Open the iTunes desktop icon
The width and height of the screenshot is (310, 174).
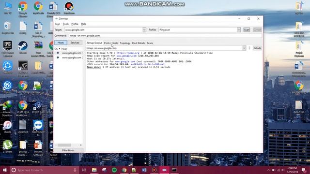tap(8, 127)
